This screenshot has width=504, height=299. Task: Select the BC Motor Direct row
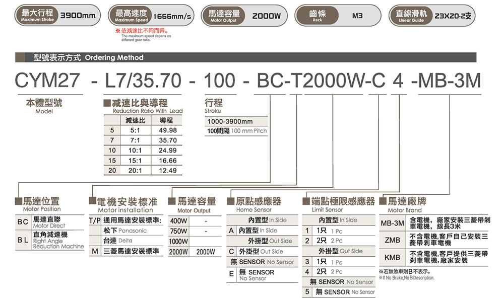click(49, 222)
